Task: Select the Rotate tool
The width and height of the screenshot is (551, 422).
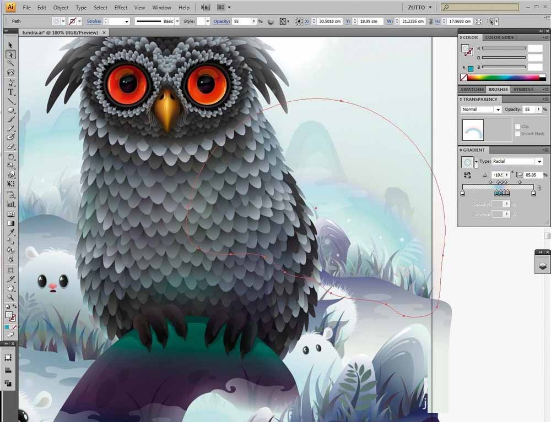Action: (10, 157)
